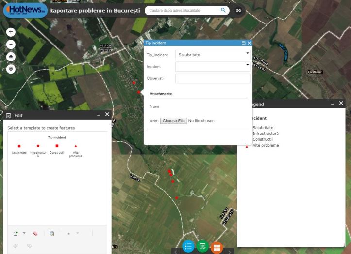Zoom out of the map
Image resolution: width=351 pixels, height=254 pixels.
[x=11, y=44]
